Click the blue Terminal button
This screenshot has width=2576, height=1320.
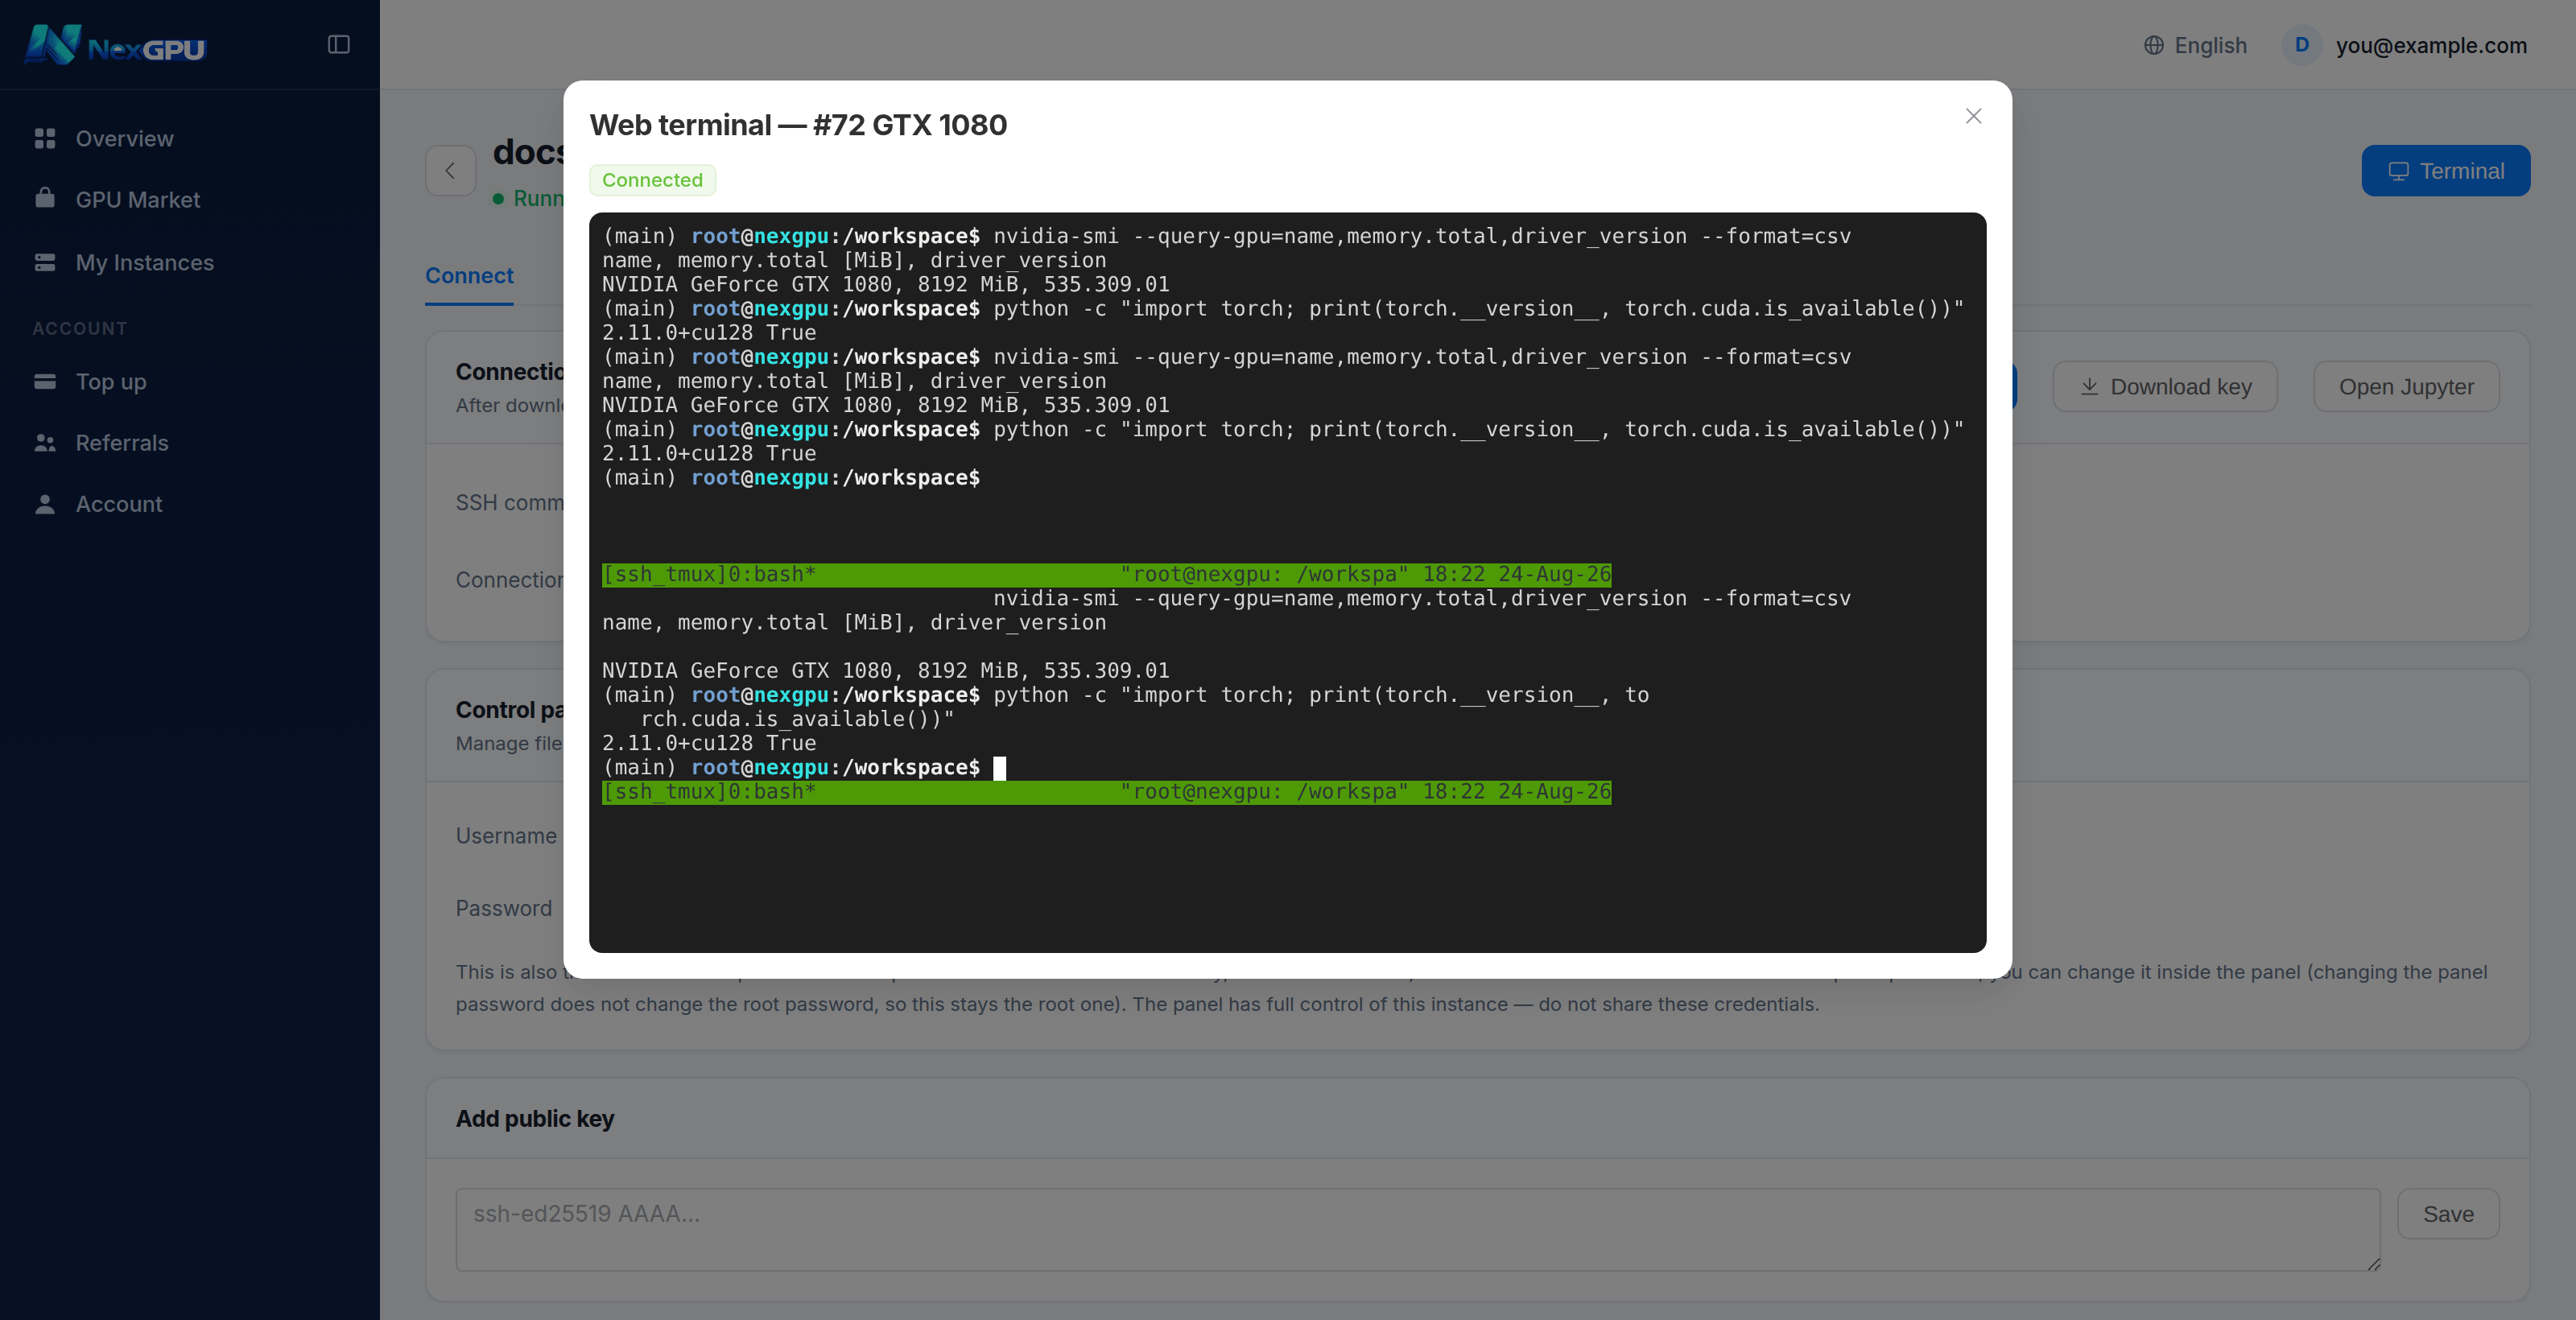pos(2445,171)
